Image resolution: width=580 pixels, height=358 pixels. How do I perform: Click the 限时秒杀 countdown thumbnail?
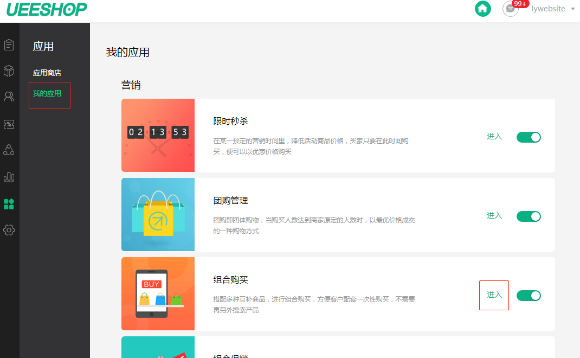(x=158, y=135)
